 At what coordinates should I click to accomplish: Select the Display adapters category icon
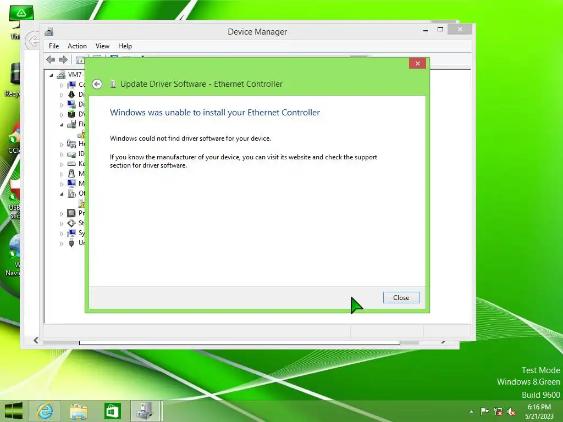pyautogui.click(x=71, y=104)
